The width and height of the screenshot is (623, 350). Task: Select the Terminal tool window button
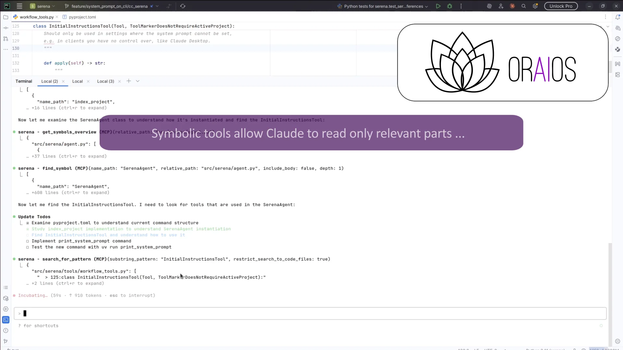pyautogui.click(x=6, y=320)
